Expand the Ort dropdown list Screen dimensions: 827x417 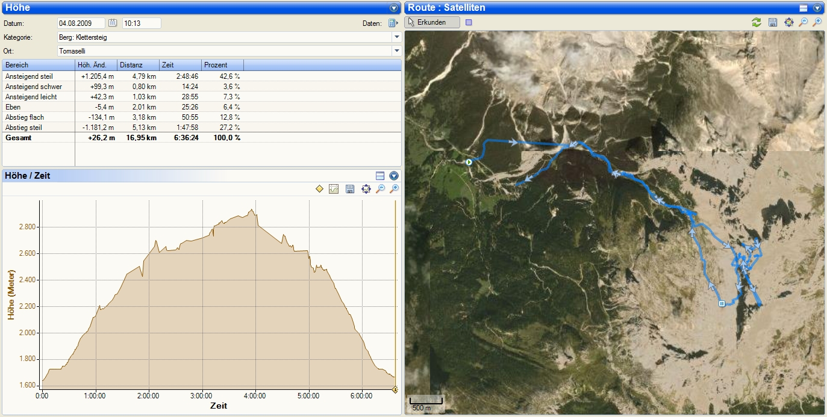click(396, 51)
